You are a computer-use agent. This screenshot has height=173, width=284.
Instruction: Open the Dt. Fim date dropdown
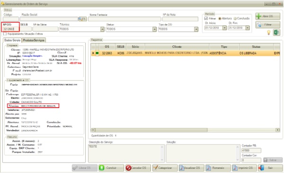pyautogui.click(x=248, y=28)
